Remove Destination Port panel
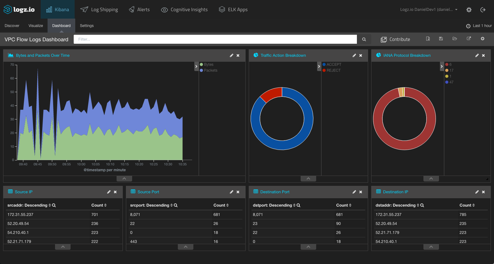 [361, 192]
